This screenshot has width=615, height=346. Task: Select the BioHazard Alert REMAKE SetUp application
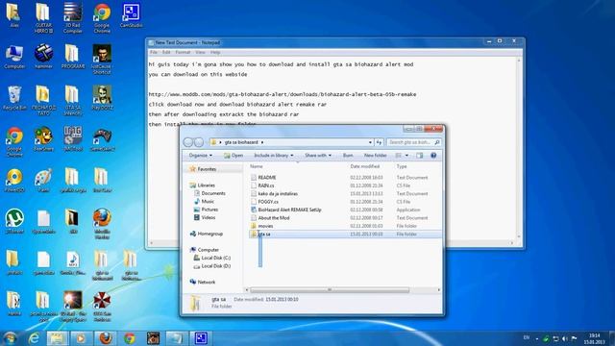(x=289, y=210)
